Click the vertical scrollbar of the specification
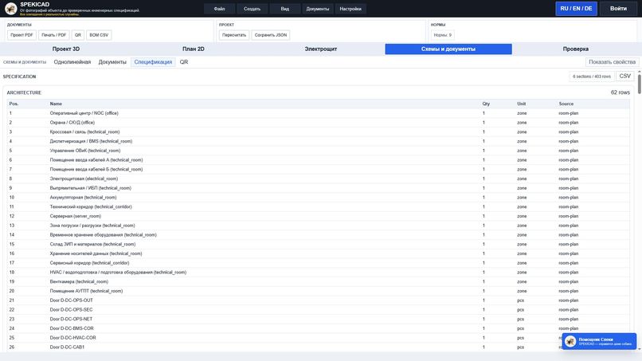Viewport: 642px width, 361px height. 639,83
